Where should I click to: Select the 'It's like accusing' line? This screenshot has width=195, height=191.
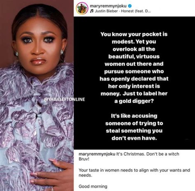[x=134, y=116]
